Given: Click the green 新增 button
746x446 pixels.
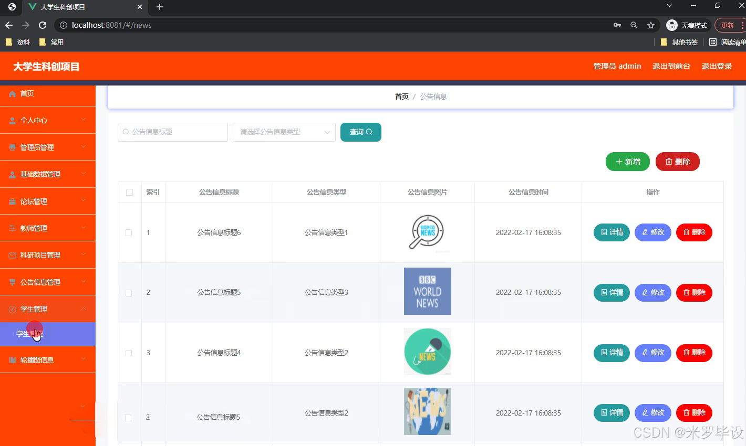Looking at the screenshot, I should (627, 162).
